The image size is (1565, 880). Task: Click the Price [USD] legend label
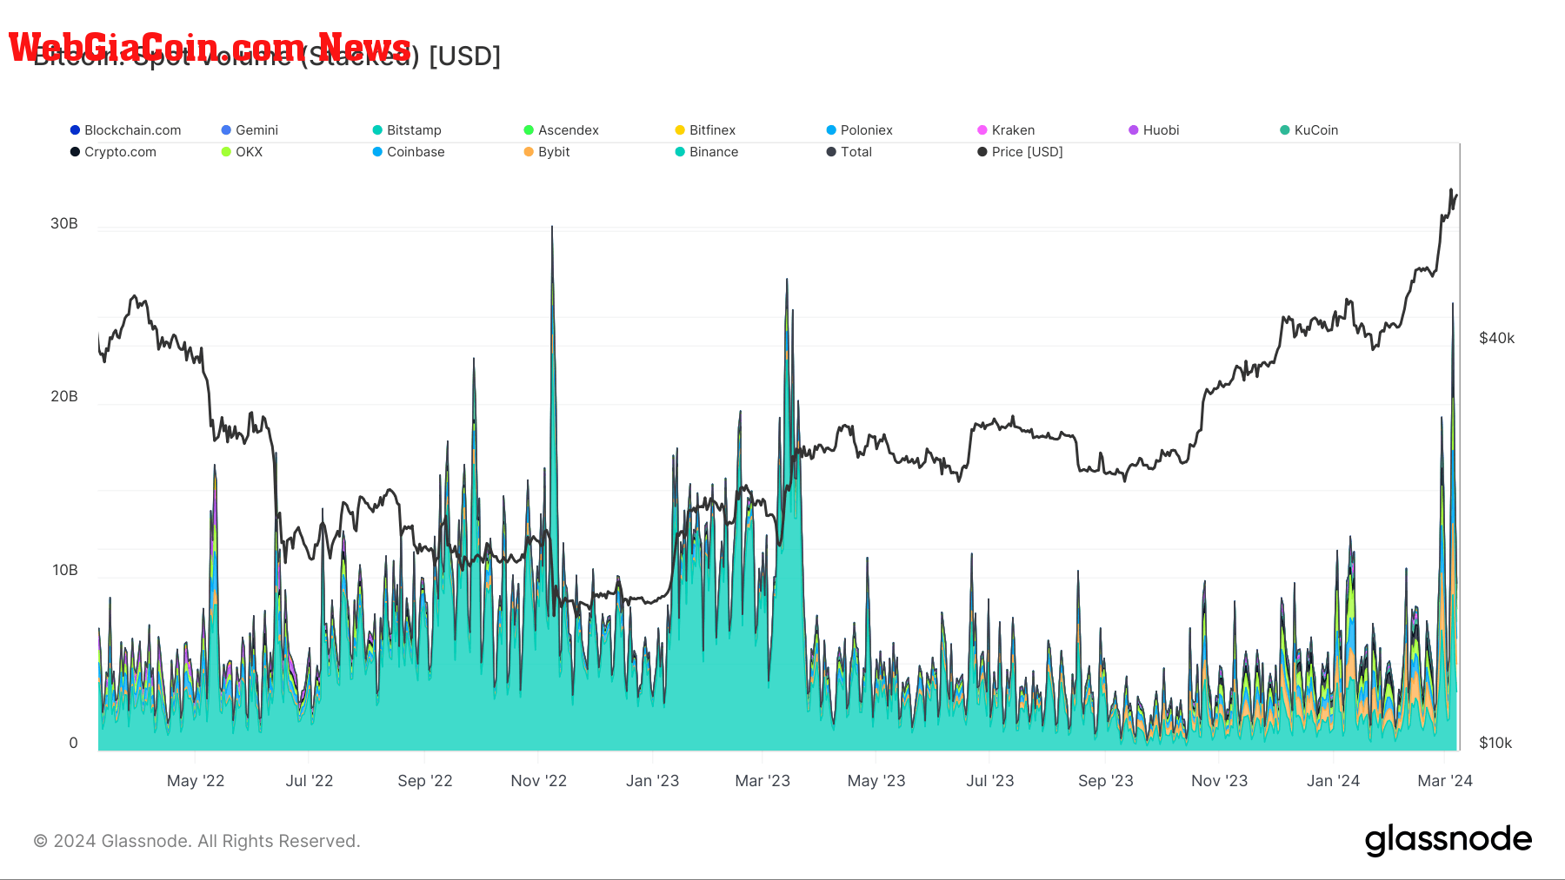pyautogui.click(x=1027, y=152)
